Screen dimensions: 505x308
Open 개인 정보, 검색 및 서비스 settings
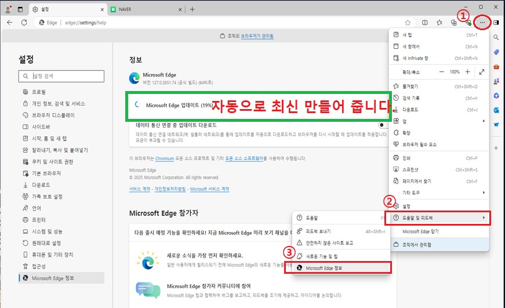pyautogui.click(x=61, y=103)
